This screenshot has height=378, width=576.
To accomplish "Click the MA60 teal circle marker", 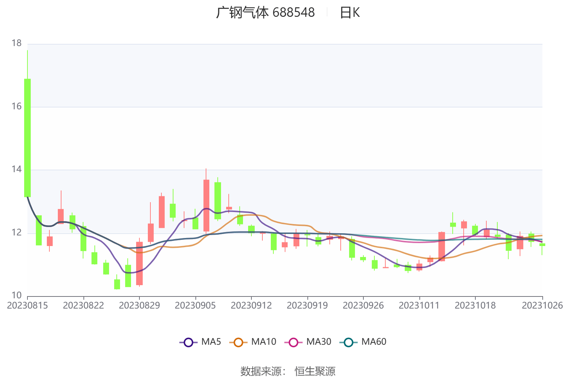I will [x=349, y=343].
